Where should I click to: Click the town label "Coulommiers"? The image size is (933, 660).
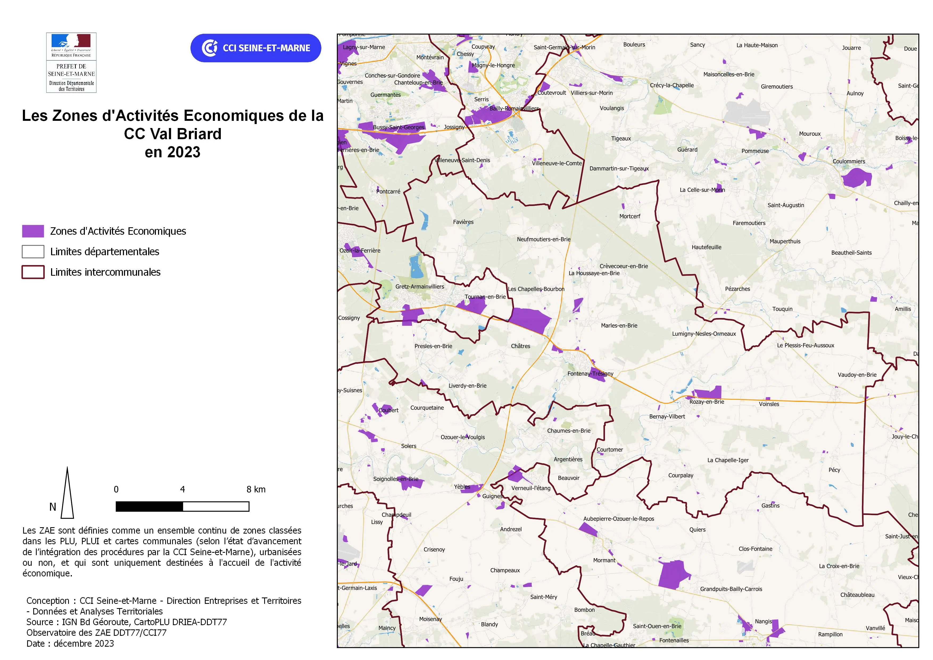(x=849, y=161)
